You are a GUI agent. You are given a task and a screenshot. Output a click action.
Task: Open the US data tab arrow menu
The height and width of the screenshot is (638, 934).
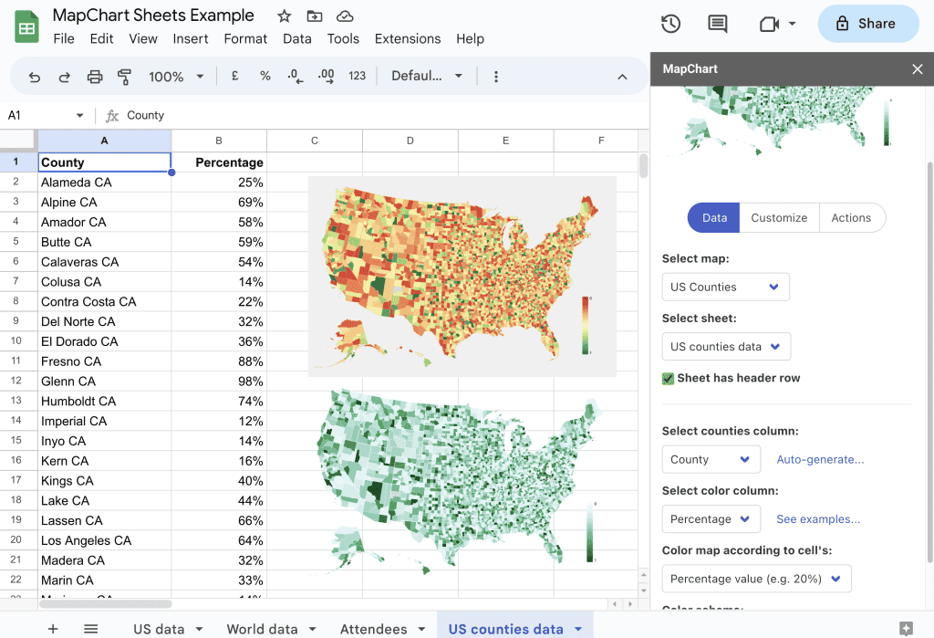pyautogui.click(x=199, y=629)
